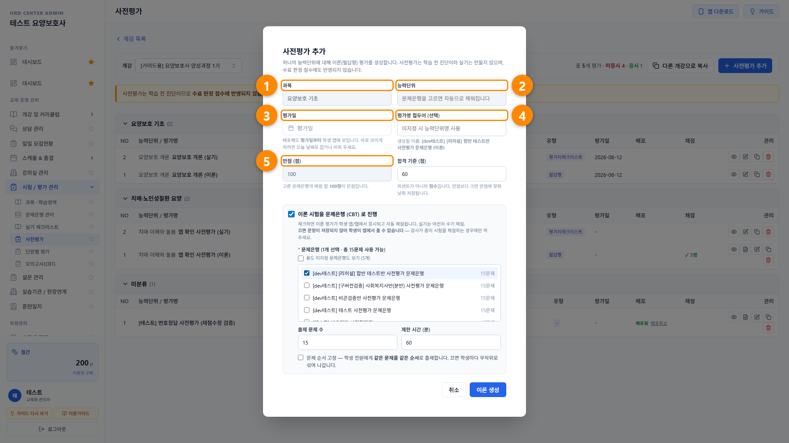Click the calendar icon in 평가일 field
This screenshot has width=789, height=443.
pos(291,128)
